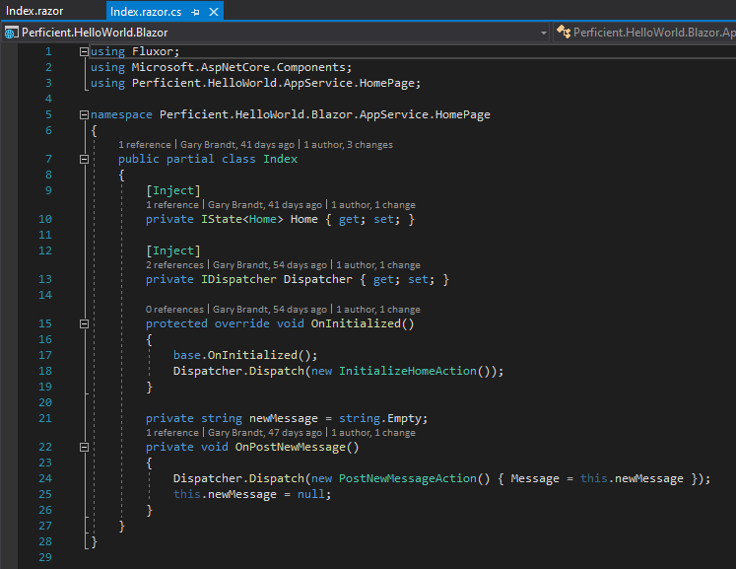Collapse the OnInitialized method at line 15
Viewport: 736px width, 569px height.
(x=84, y=323)
